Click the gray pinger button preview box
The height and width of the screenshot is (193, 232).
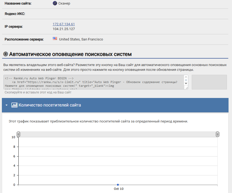tap(209, 82)
